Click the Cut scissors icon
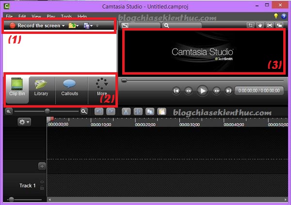Screen dimensions: 291x205 coord(126,111)
